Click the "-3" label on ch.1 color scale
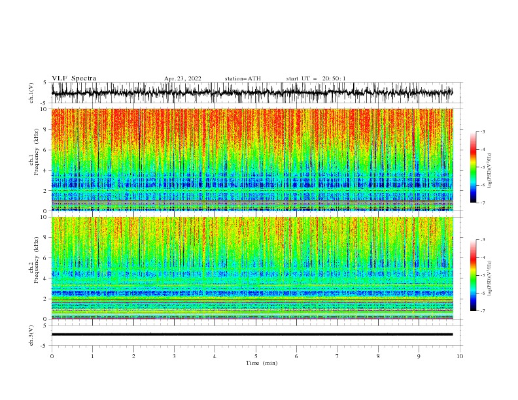 [482, 131]
